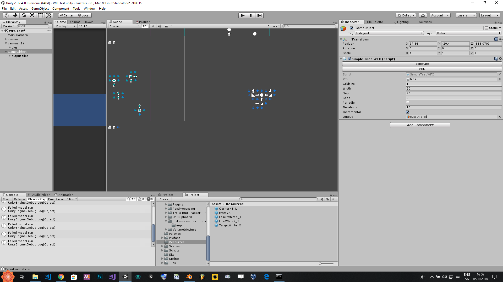Toggle Periodic checkbox in WFC script
This screenshot has height=282, width=503.
(x=408, y=103)
